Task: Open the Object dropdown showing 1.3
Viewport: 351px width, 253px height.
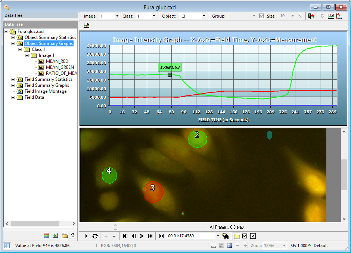Action: (204, 16)
